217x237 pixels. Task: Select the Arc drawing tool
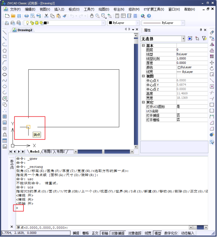coord(5,62)
